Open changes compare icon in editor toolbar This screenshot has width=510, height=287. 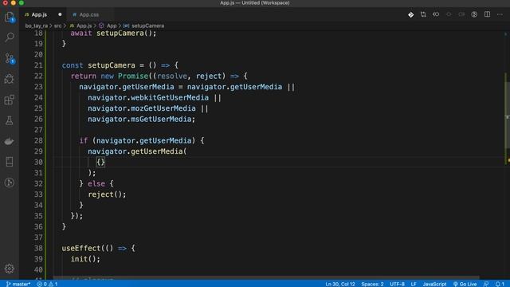(423, 14)
